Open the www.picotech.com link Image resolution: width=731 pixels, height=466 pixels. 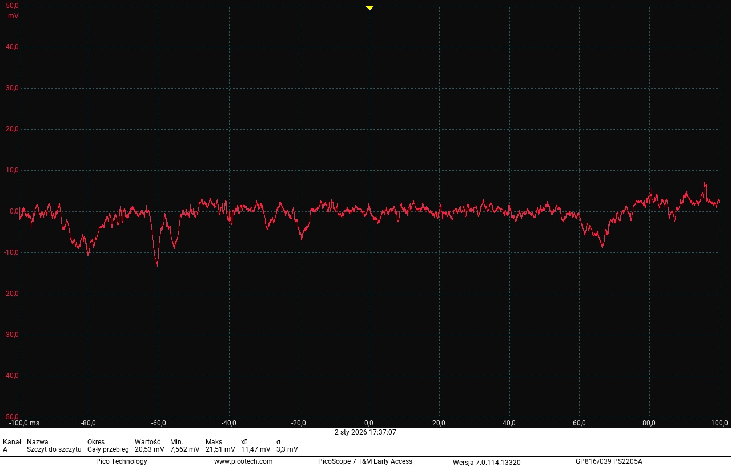(x=243, y=461)
